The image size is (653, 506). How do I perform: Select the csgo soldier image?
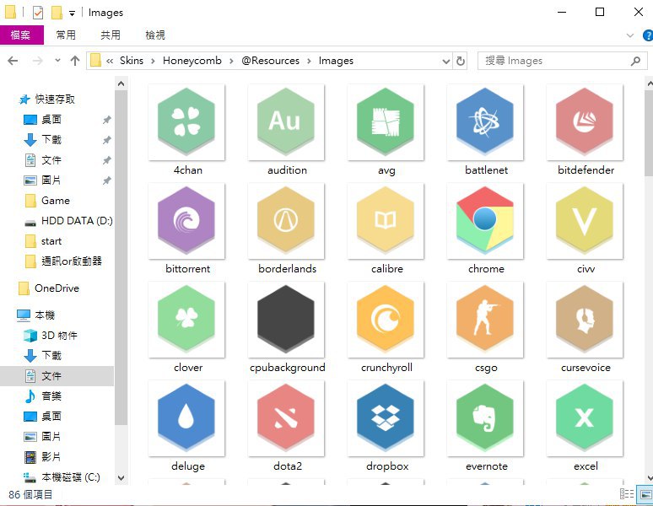click(x=485, y=320)
